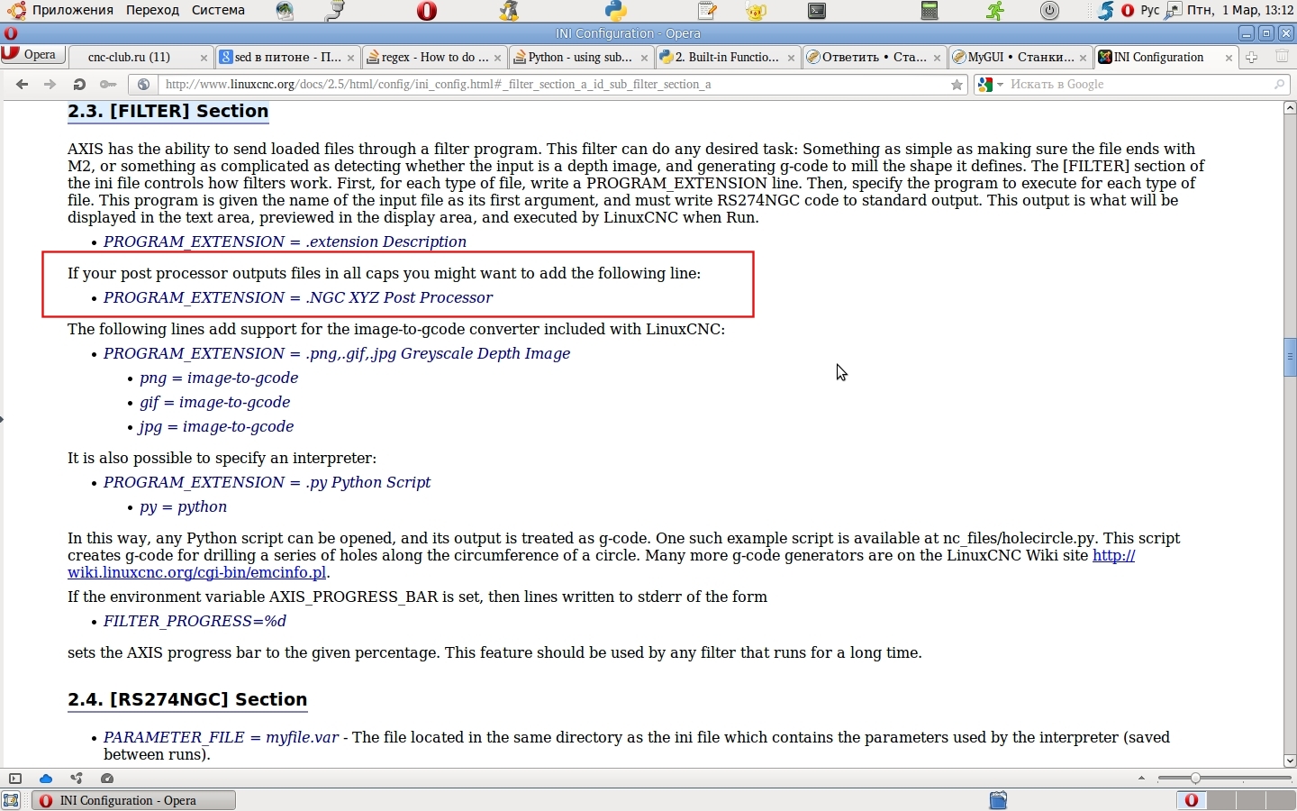Go back to the previous page

tap(23, 85)
